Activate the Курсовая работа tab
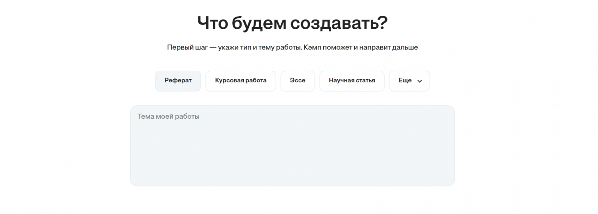This screenshot has height=214, width=598. (x=240, y=81)
